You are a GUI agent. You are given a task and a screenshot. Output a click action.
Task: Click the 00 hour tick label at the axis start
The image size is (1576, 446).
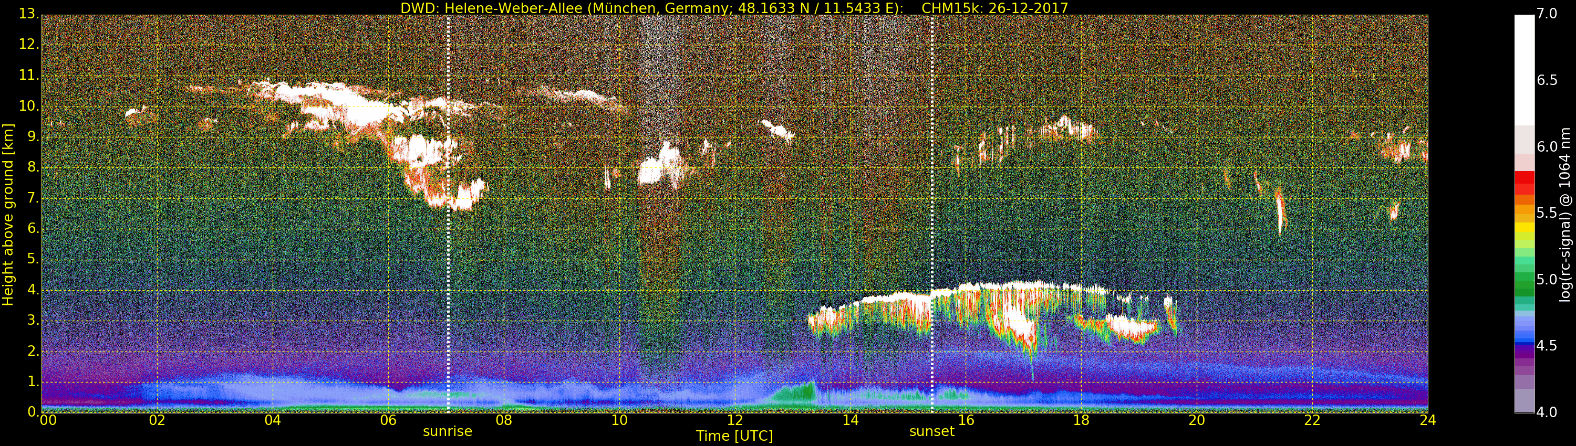48,420
